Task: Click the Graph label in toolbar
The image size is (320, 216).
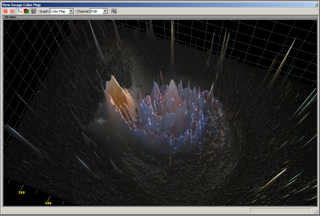Action: pyautogui.click(x=44, y=11)
